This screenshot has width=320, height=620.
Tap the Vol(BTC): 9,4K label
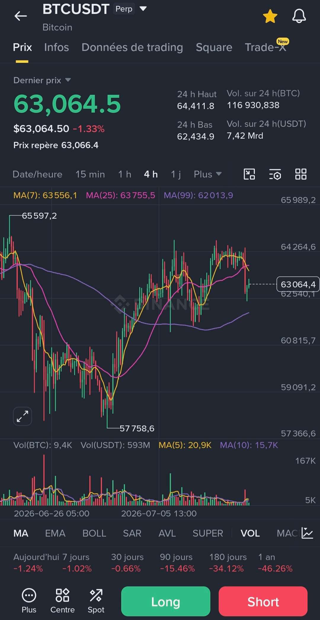click(43, 445)
